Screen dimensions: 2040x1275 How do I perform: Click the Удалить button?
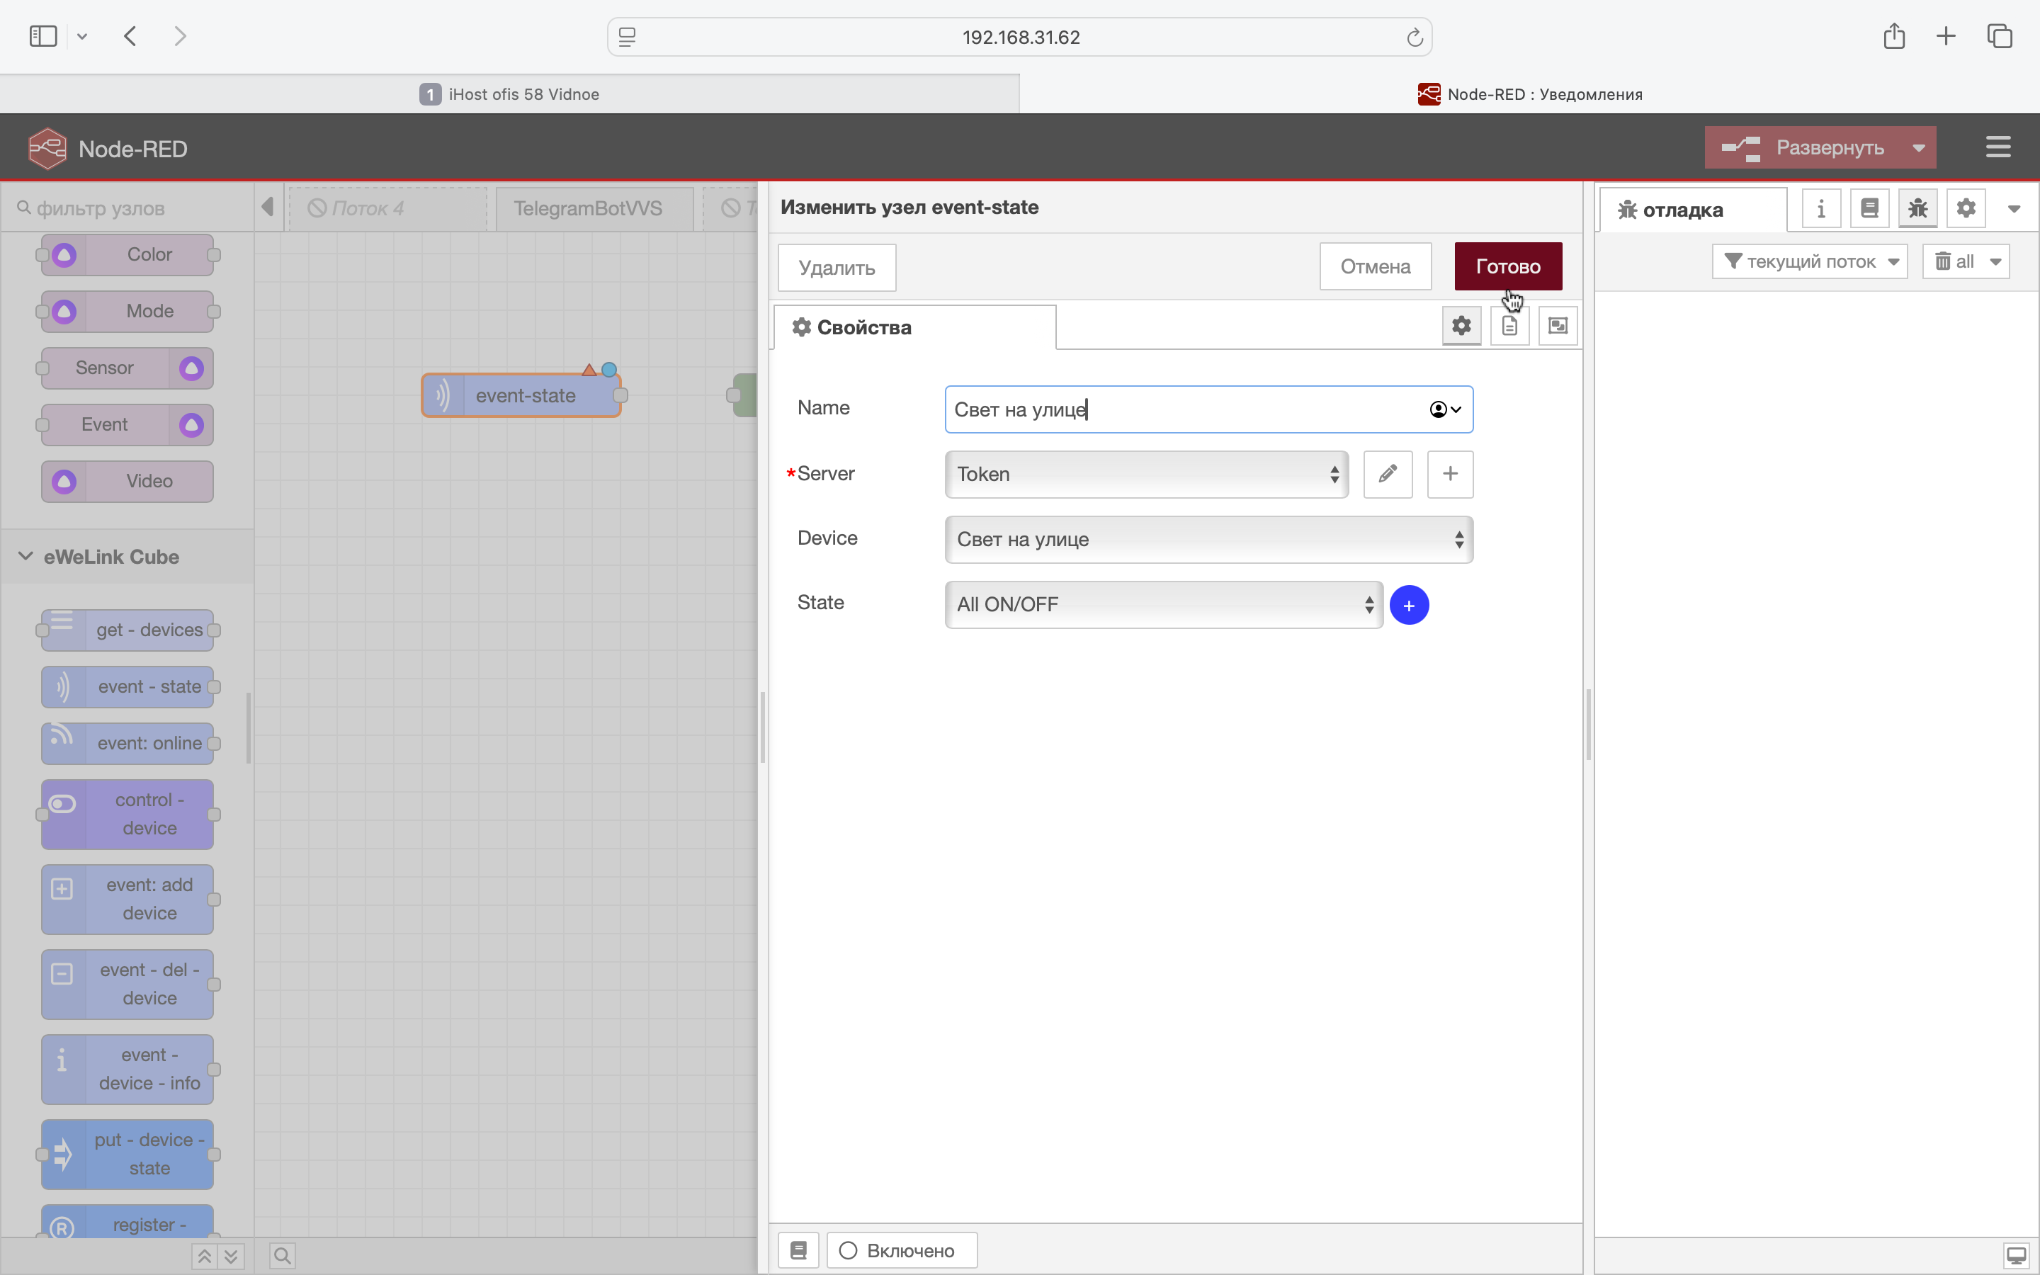837,268
